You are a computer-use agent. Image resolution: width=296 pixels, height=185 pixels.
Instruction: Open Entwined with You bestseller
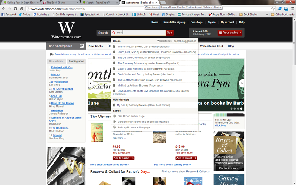click(62, 67)
